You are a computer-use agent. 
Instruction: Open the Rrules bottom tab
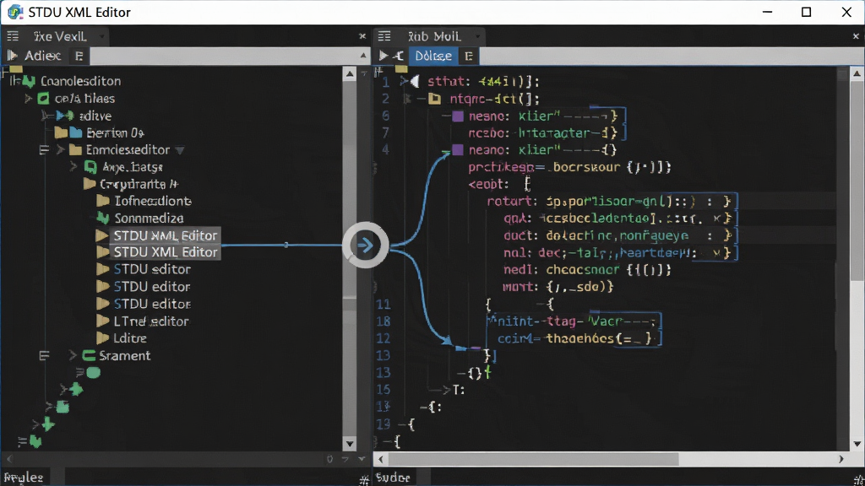tap(24, 478)
